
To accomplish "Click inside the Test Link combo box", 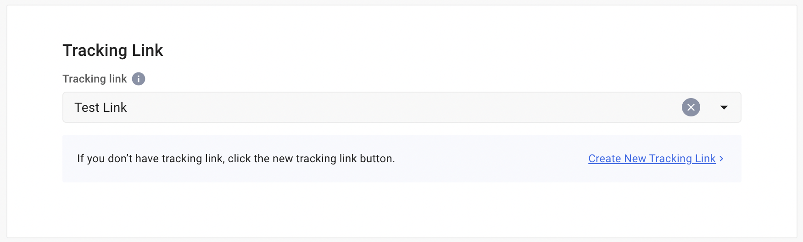I will click(367, 107).
